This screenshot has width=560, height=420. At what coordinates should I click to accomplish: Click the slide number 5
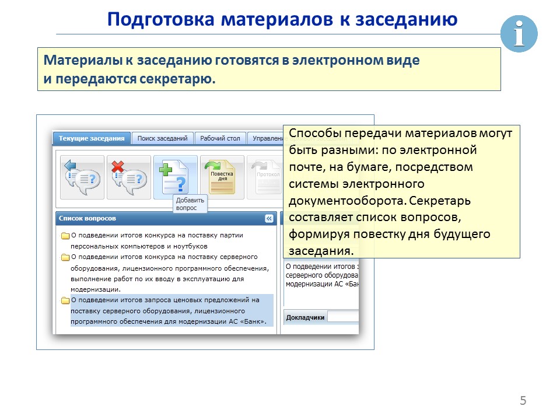click(523, 400)
